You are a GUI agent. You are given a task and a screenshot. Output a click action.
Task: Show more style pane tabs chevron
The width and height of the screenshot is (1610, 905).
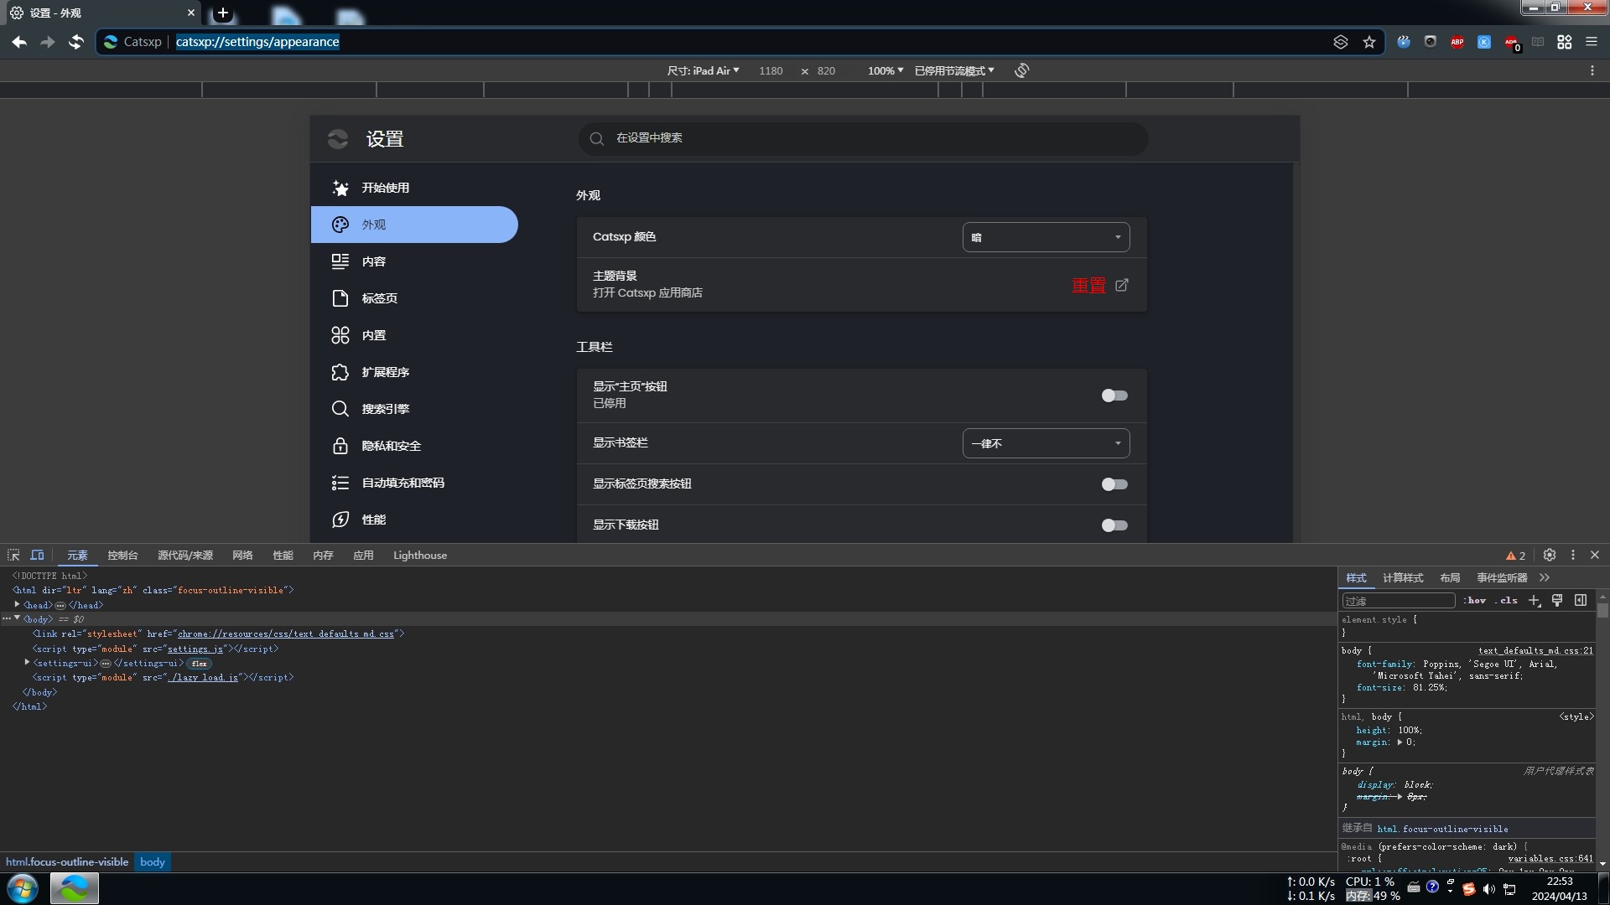(1545, 577)
